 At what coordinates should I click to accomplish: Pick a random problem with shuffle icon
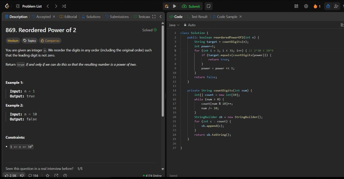point(64,6)
